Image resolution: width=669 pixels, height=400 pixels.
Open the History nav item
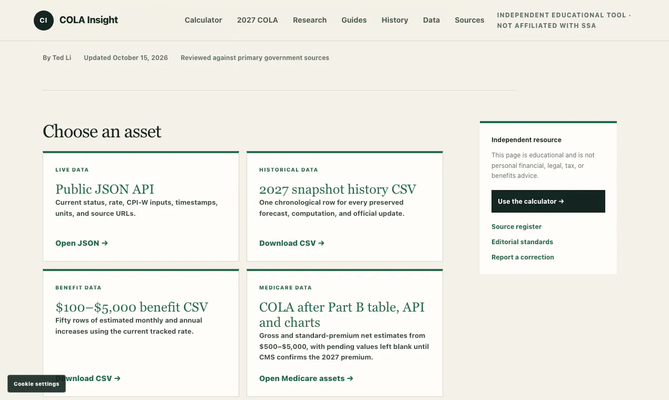395,20
